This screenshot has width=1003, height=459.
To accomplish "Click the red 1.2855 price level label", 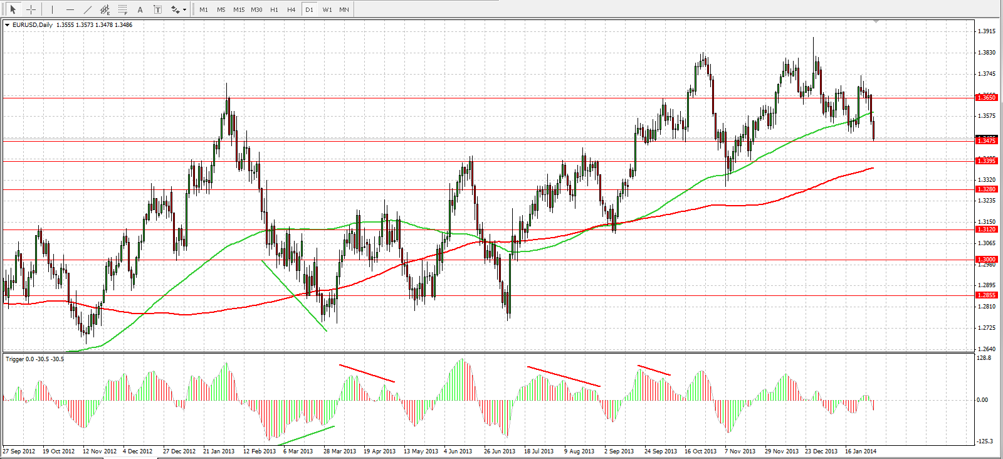I will (x=987, y=295).
